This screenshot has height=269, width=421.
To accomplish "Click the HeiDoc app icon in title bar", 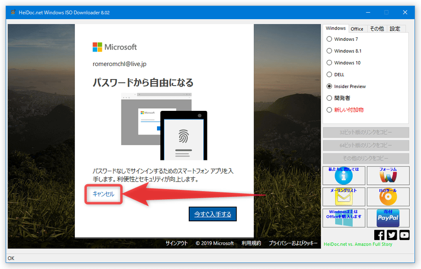I will 13,12.
